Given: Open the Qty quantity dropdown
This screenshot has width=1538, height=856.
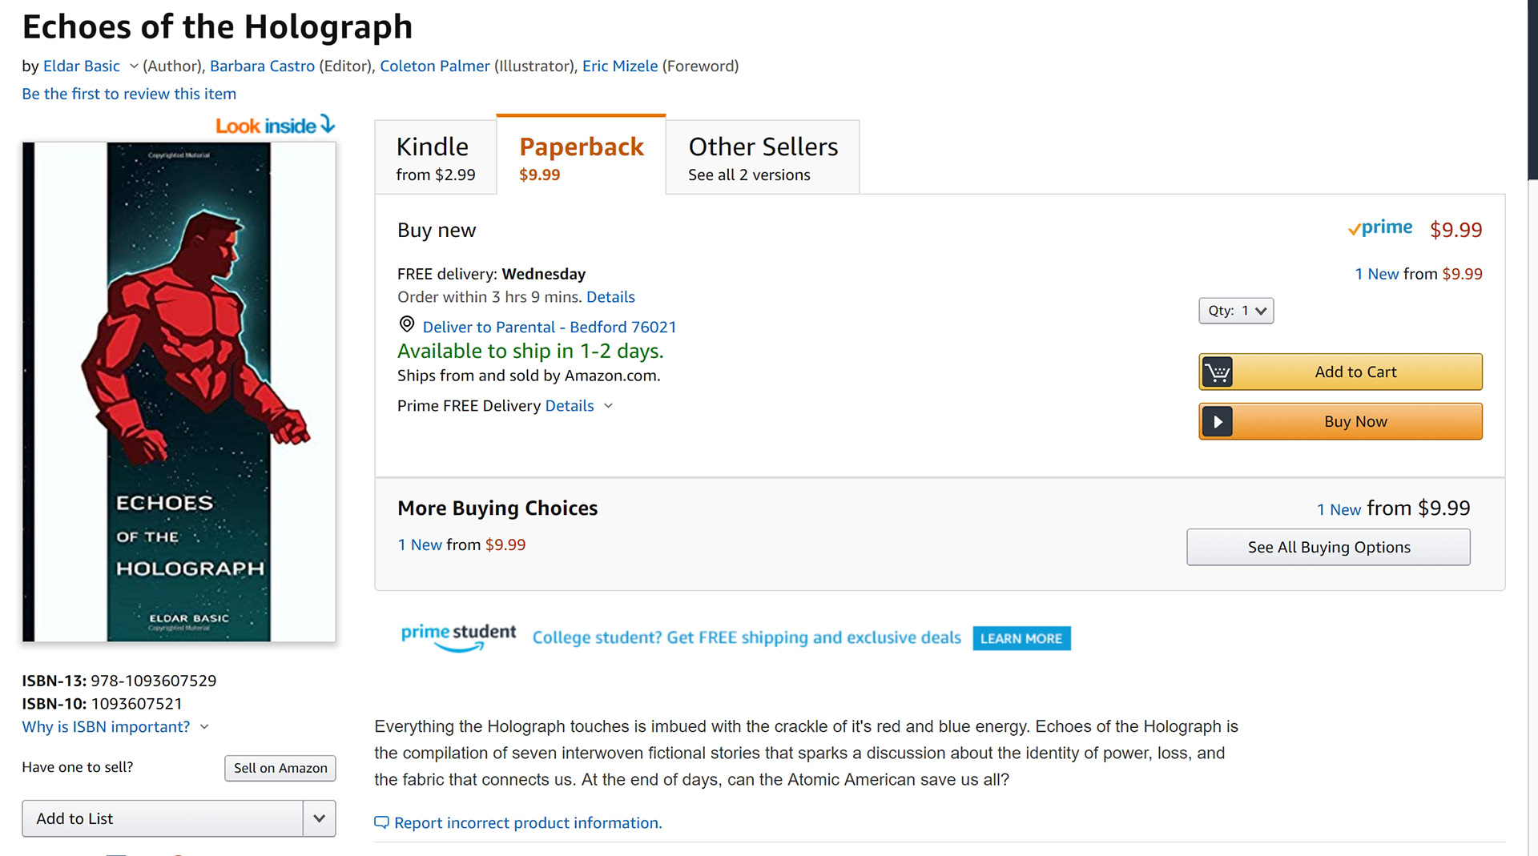Looking at the screenshot, I should click(1236, 311).
